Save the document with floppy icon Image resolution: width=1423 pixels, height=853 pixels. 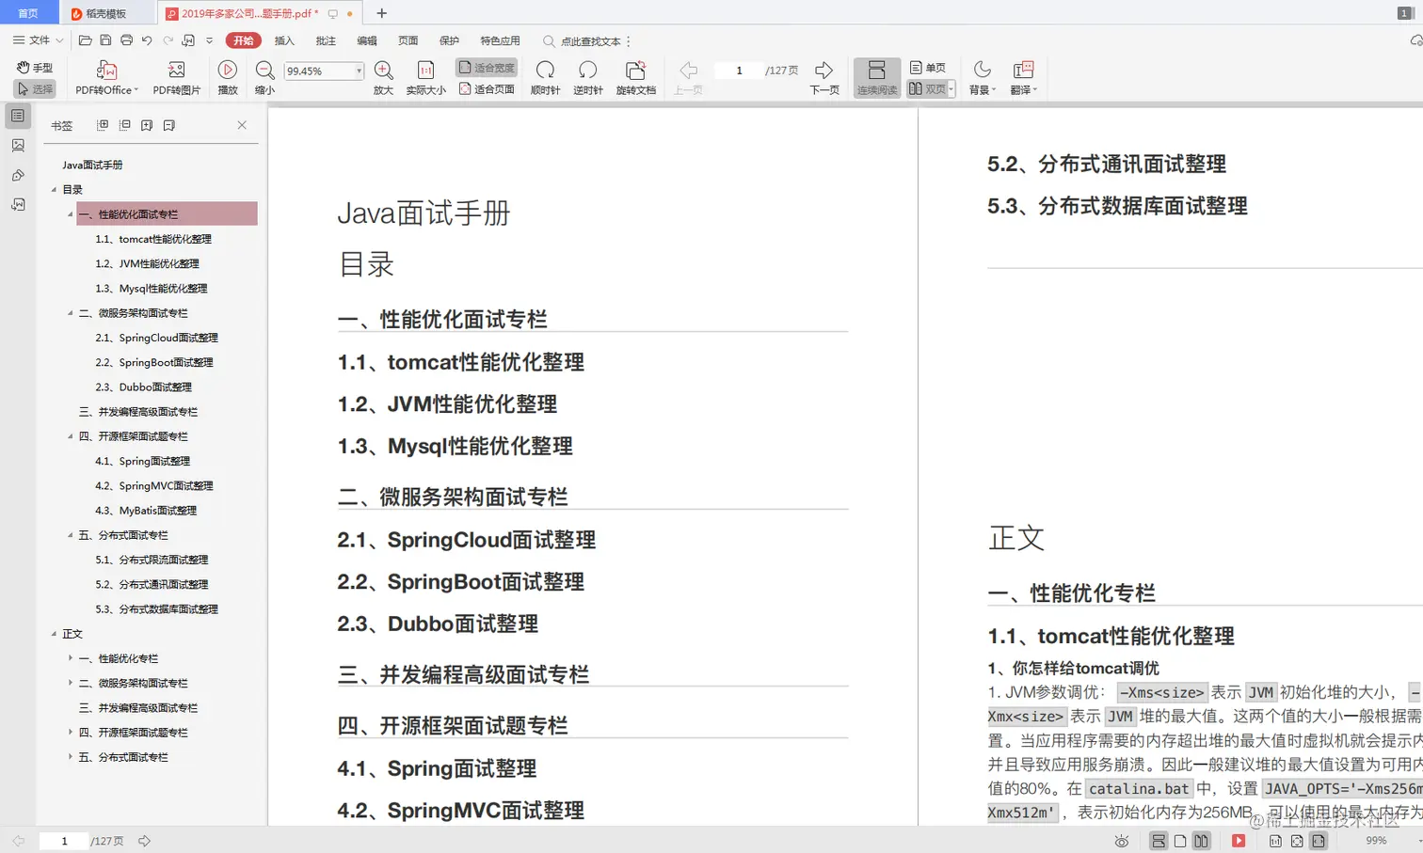(x=105, y=40)
